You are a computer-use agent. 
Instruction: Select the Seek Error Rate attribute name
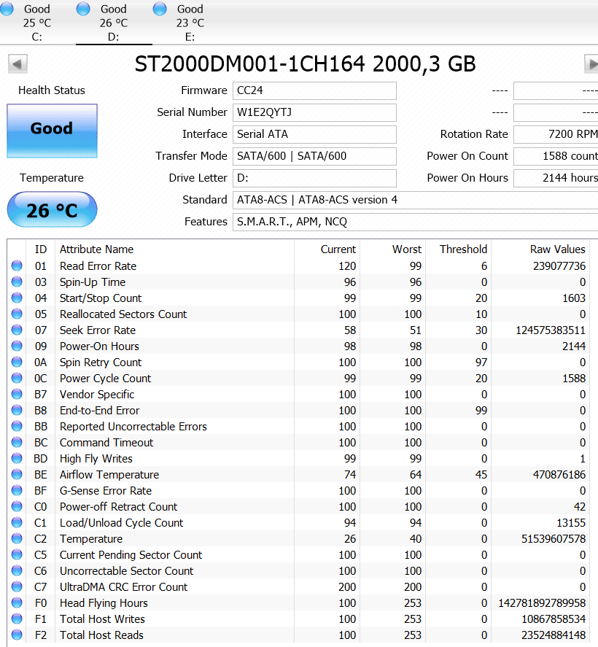coord(98,330)
